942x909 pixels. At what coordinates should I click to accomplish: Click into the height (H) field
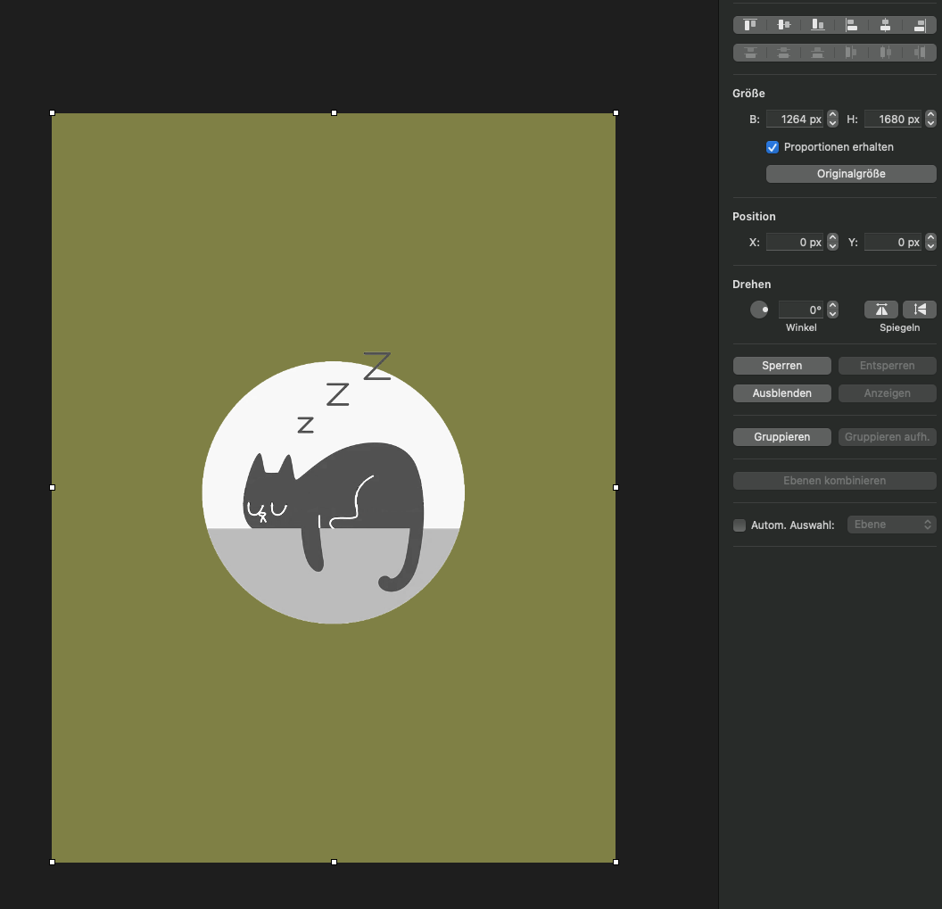(x=892, y=119)
